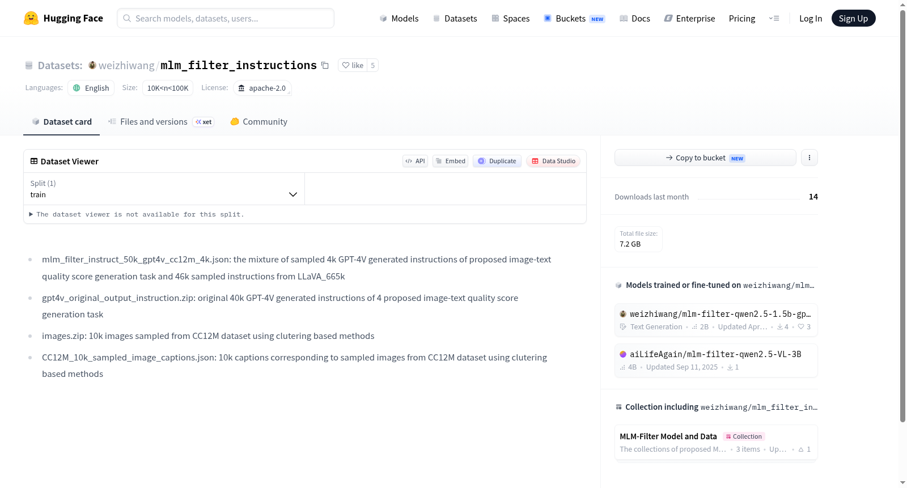Copy dataset name with the copy icon
Screen dimensions: 907x488
pyautogui.click(x=325, y=65)
